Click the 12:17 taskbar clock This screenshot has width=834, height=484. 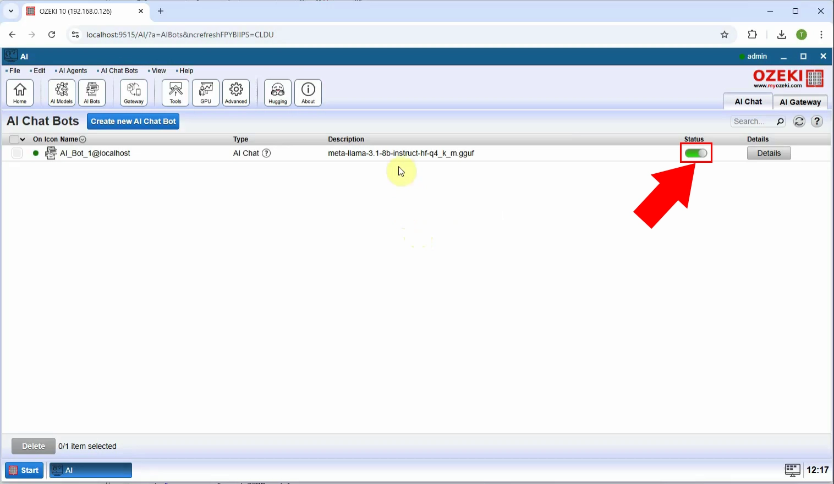tap(817, 470)
